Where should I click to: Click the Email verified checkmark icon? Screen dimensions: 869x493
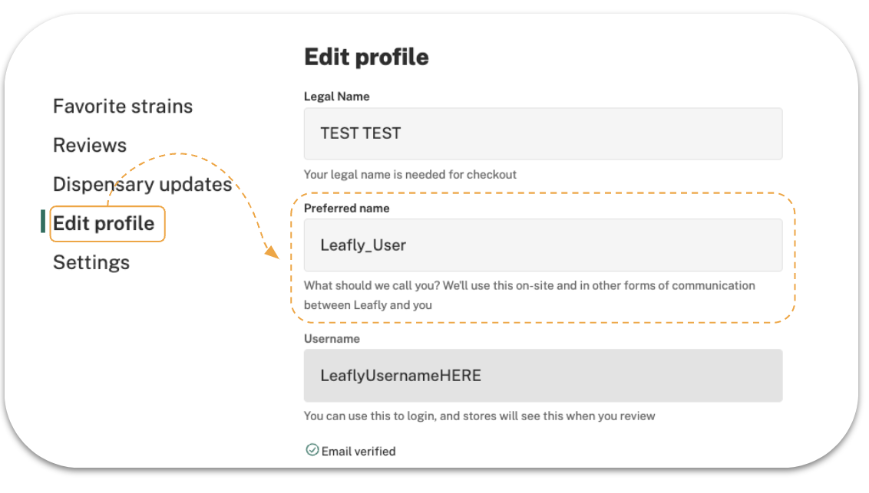312,450
